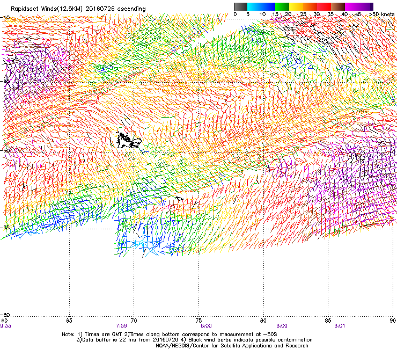Click the "Data buffer is 22 hrs" footnote line
The height and width of the screenshot is (349, 397).
(194, 340)
